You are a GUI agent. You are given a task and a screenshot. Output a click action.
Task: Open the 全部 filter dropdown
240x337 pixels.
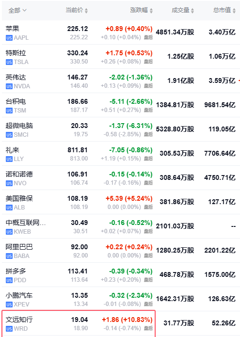pos(17,10)
